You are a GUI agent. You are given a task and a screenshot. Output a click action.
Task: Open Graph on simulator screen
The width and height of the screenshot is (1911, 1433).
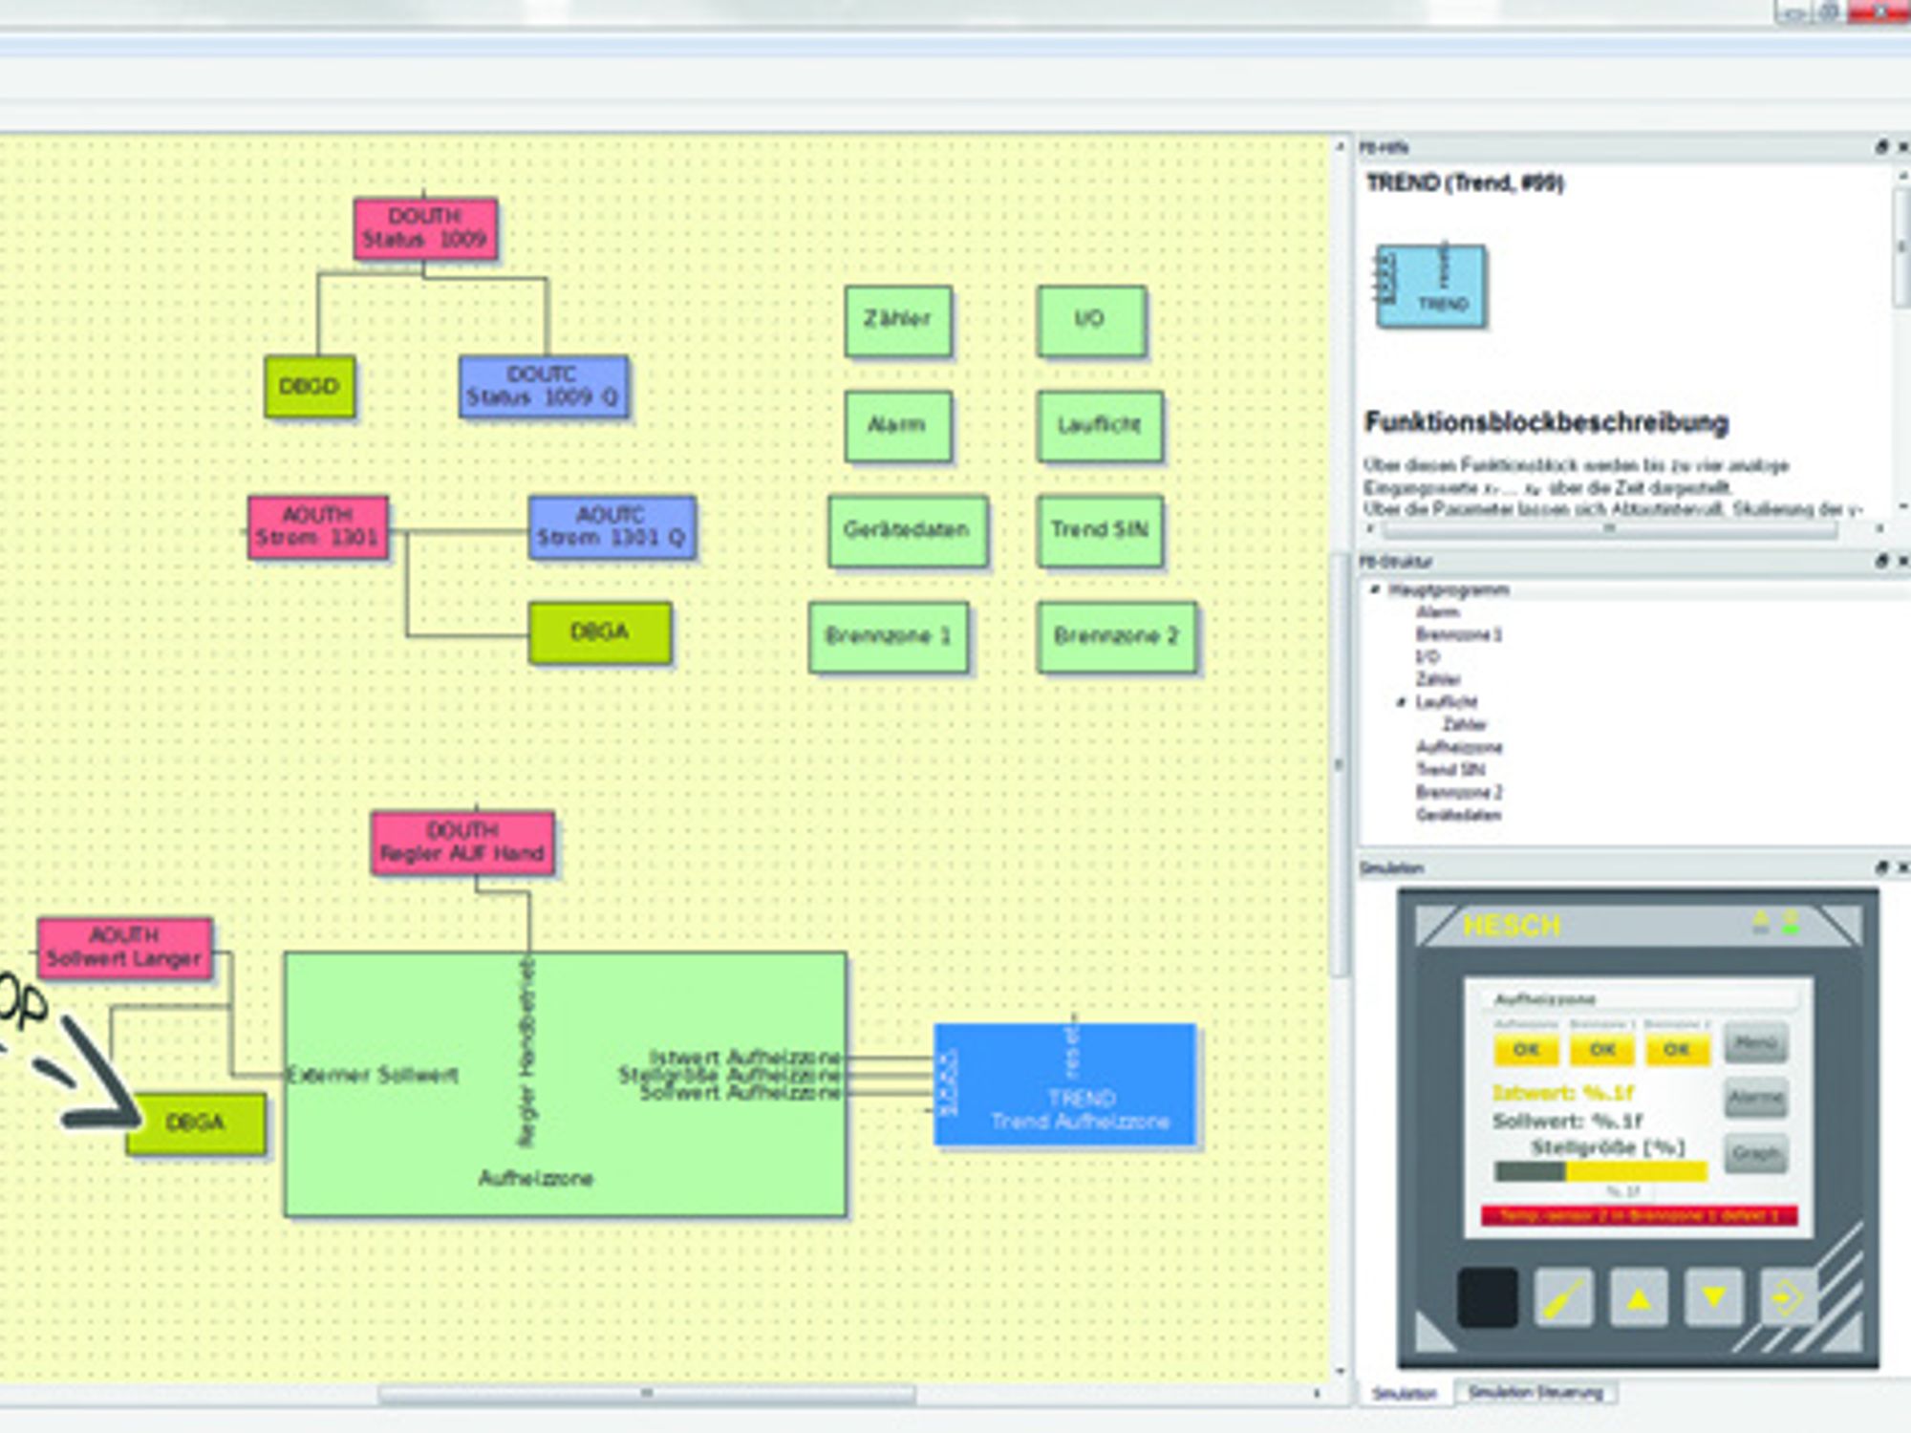click(x=1755, y=1154)
